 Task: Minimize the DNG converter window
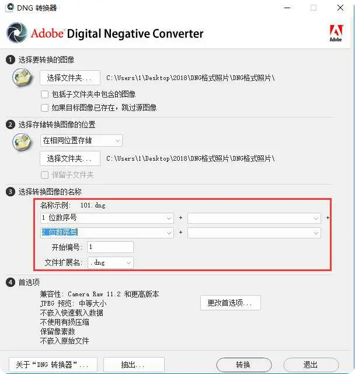coord(287,8)
